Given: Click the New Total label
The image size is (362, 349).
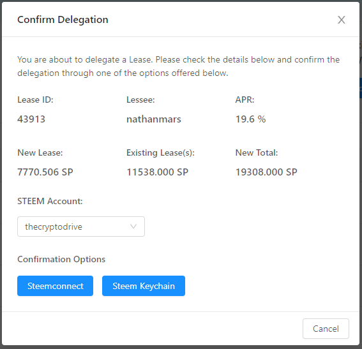Looking at the screenshot, I should click(x=257, y=152).
